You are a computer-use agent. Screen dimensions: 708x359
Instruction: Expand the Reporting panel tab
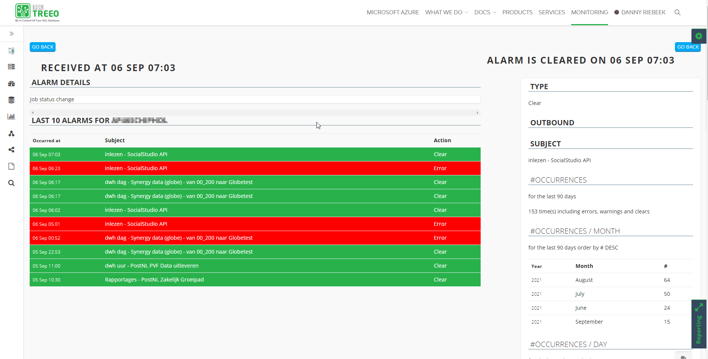[x=699, y=325]
